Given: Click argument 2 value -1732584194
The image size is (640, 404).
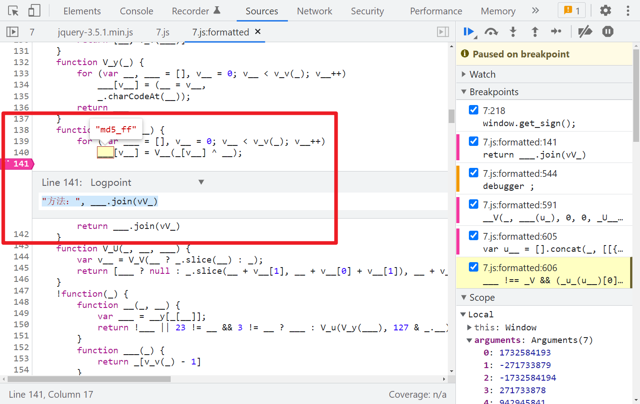Looking at the screenshot, I should 528,378.
